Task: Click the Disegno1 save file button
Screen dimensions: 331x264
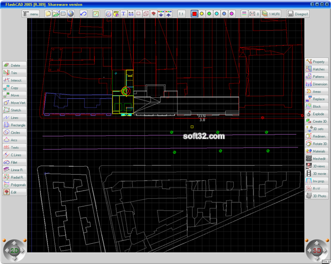Action: tap(298, 14)
